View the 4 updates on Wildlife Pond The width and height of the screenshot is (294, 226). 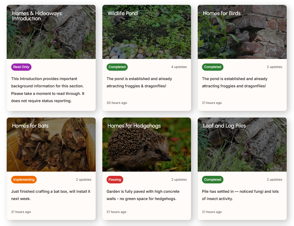tap(179, 67)
